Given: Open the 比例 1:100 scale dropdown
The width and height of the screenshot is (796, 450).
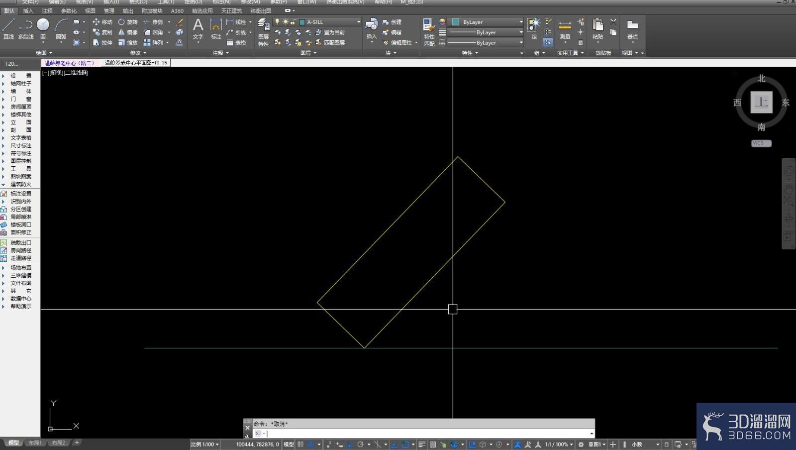Looking at the screenshot, I should [x=205, y=445].
